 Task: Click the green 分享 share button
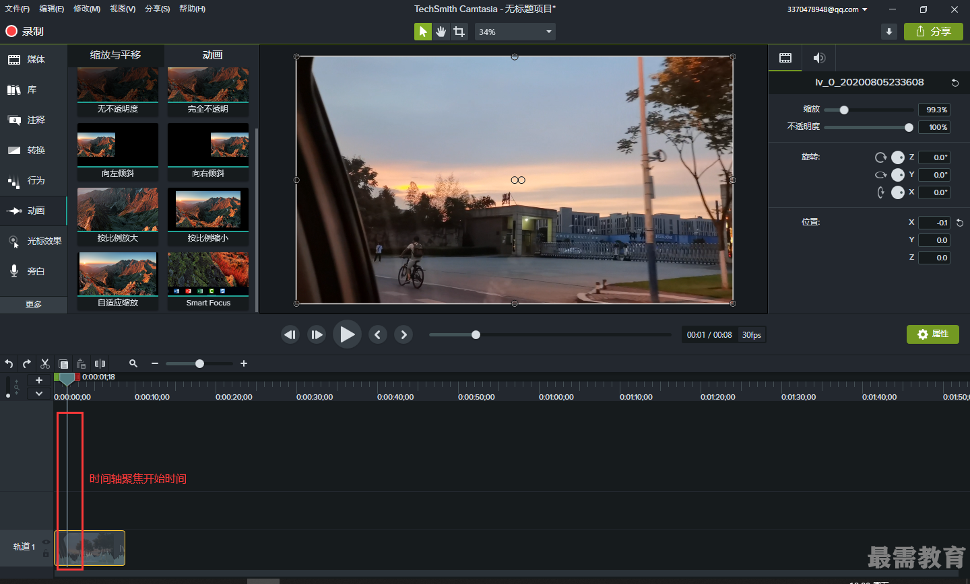coord(934,32)
